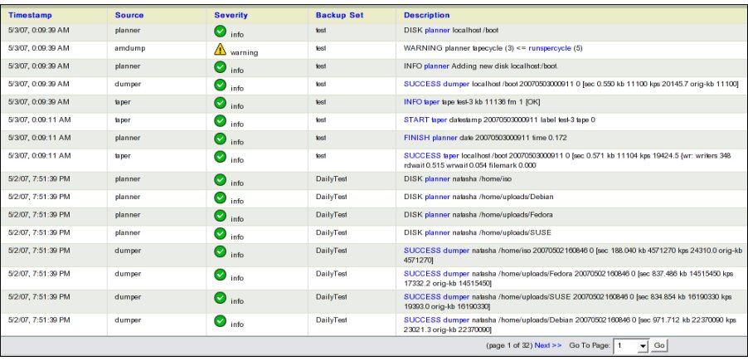This screenshot has height=361, width=748.
Task: Click the info icon on the SUCCESS dumper /home/uploads/Fedora row
Action: (220, 275)
